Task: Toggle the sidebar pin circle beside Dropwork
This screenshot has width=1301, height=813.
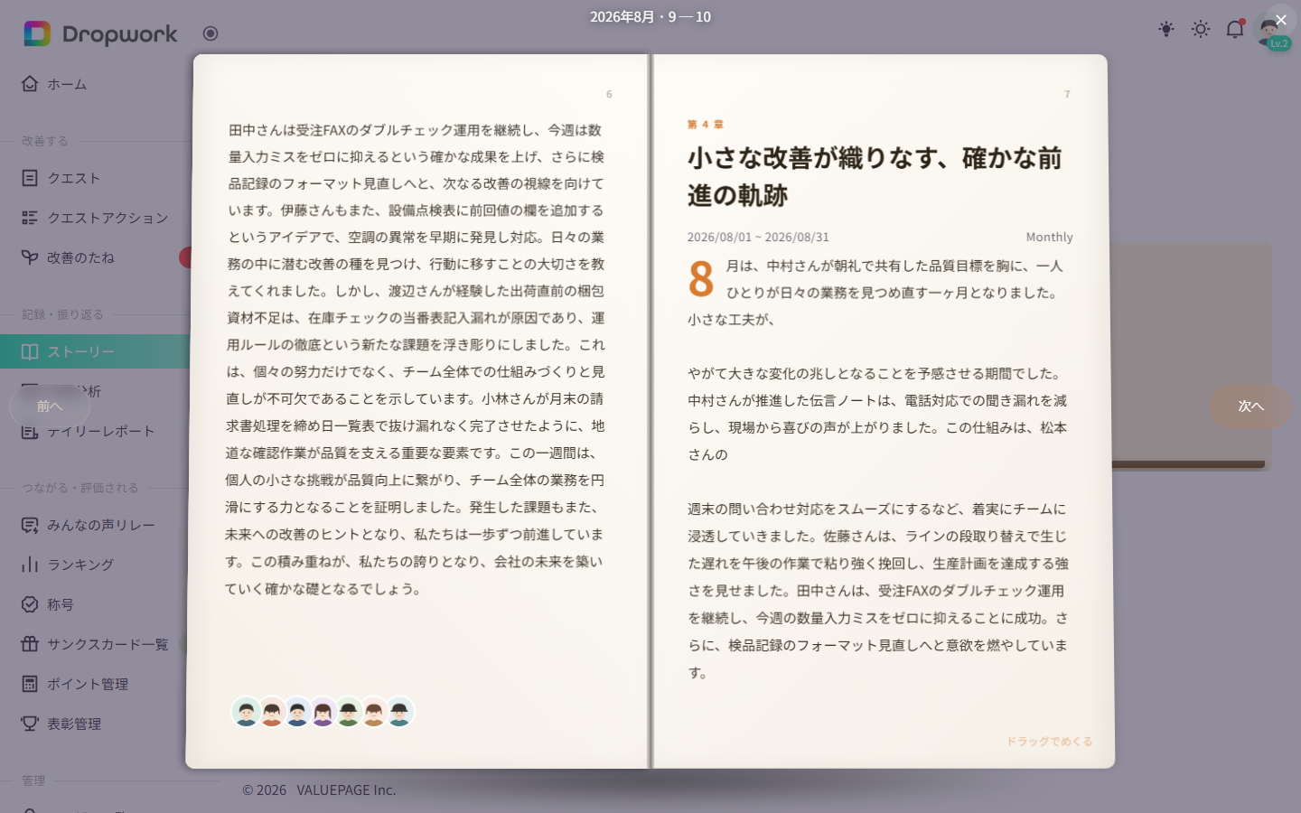Action: [211, 33]
